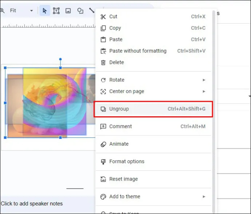Click the Rotate circular arrow icon
This screenshot has width=251, height=214.
pos(103,80)
